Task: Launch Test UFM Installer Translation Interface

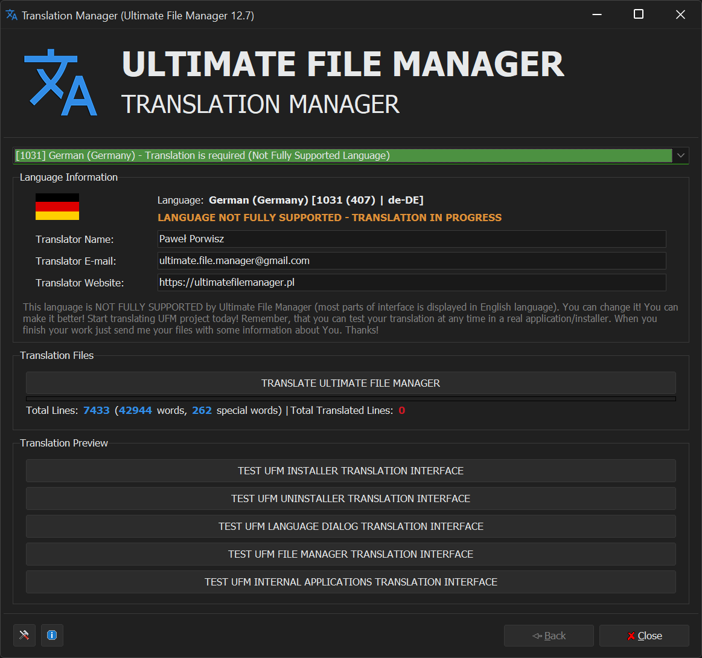Action: point(351,471)
